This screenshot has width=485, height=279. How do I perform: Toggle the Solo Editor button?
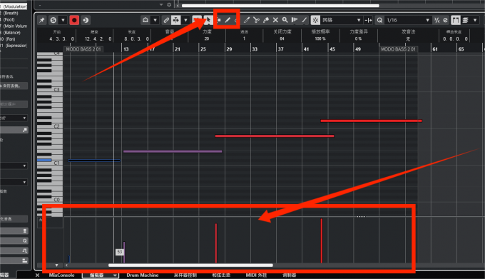coord(53,20)
